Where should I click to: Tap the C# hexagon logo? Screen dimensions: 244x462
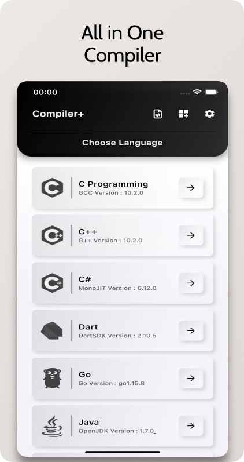point(52,283)
